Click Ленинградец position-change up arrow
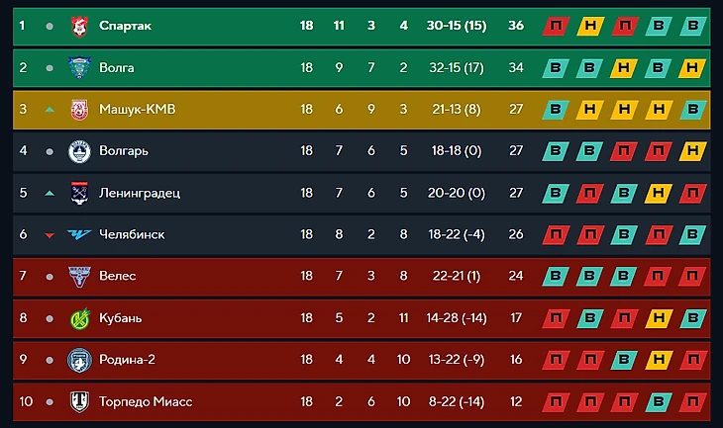 pos(50,194)
